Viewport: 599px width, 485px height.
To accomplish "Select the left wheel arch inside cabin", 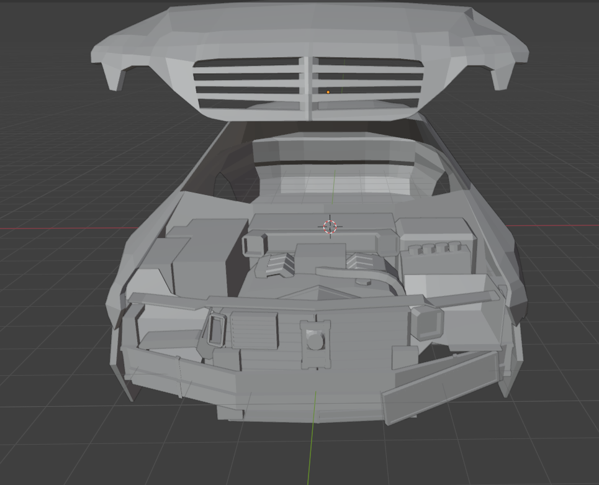I will pos(223,184).
